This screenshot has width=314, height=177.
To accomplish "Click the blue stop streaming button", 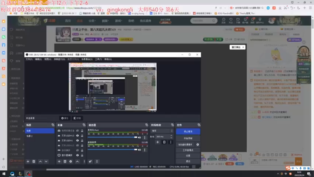I will click(188, 131).
